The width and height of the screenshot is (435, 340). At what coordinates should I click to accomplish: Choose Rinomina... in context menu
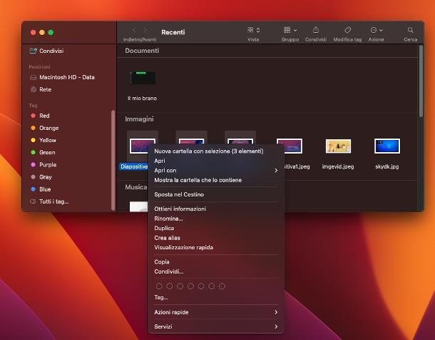216,219
